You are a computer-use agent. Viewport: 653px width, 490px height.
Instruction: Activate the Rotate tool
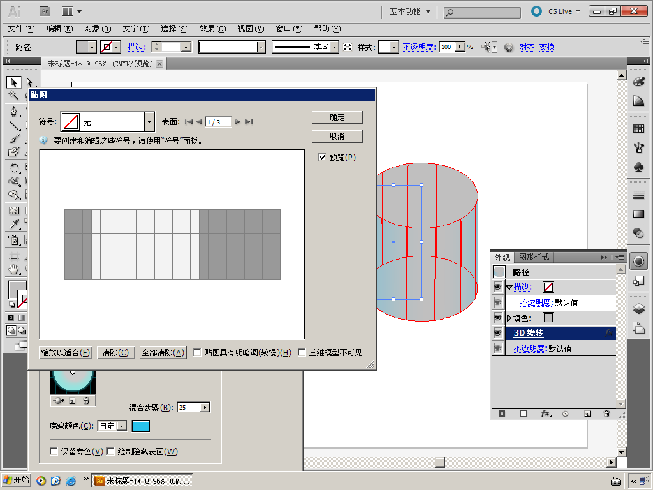pyautogui.click(x=14, y=168)
